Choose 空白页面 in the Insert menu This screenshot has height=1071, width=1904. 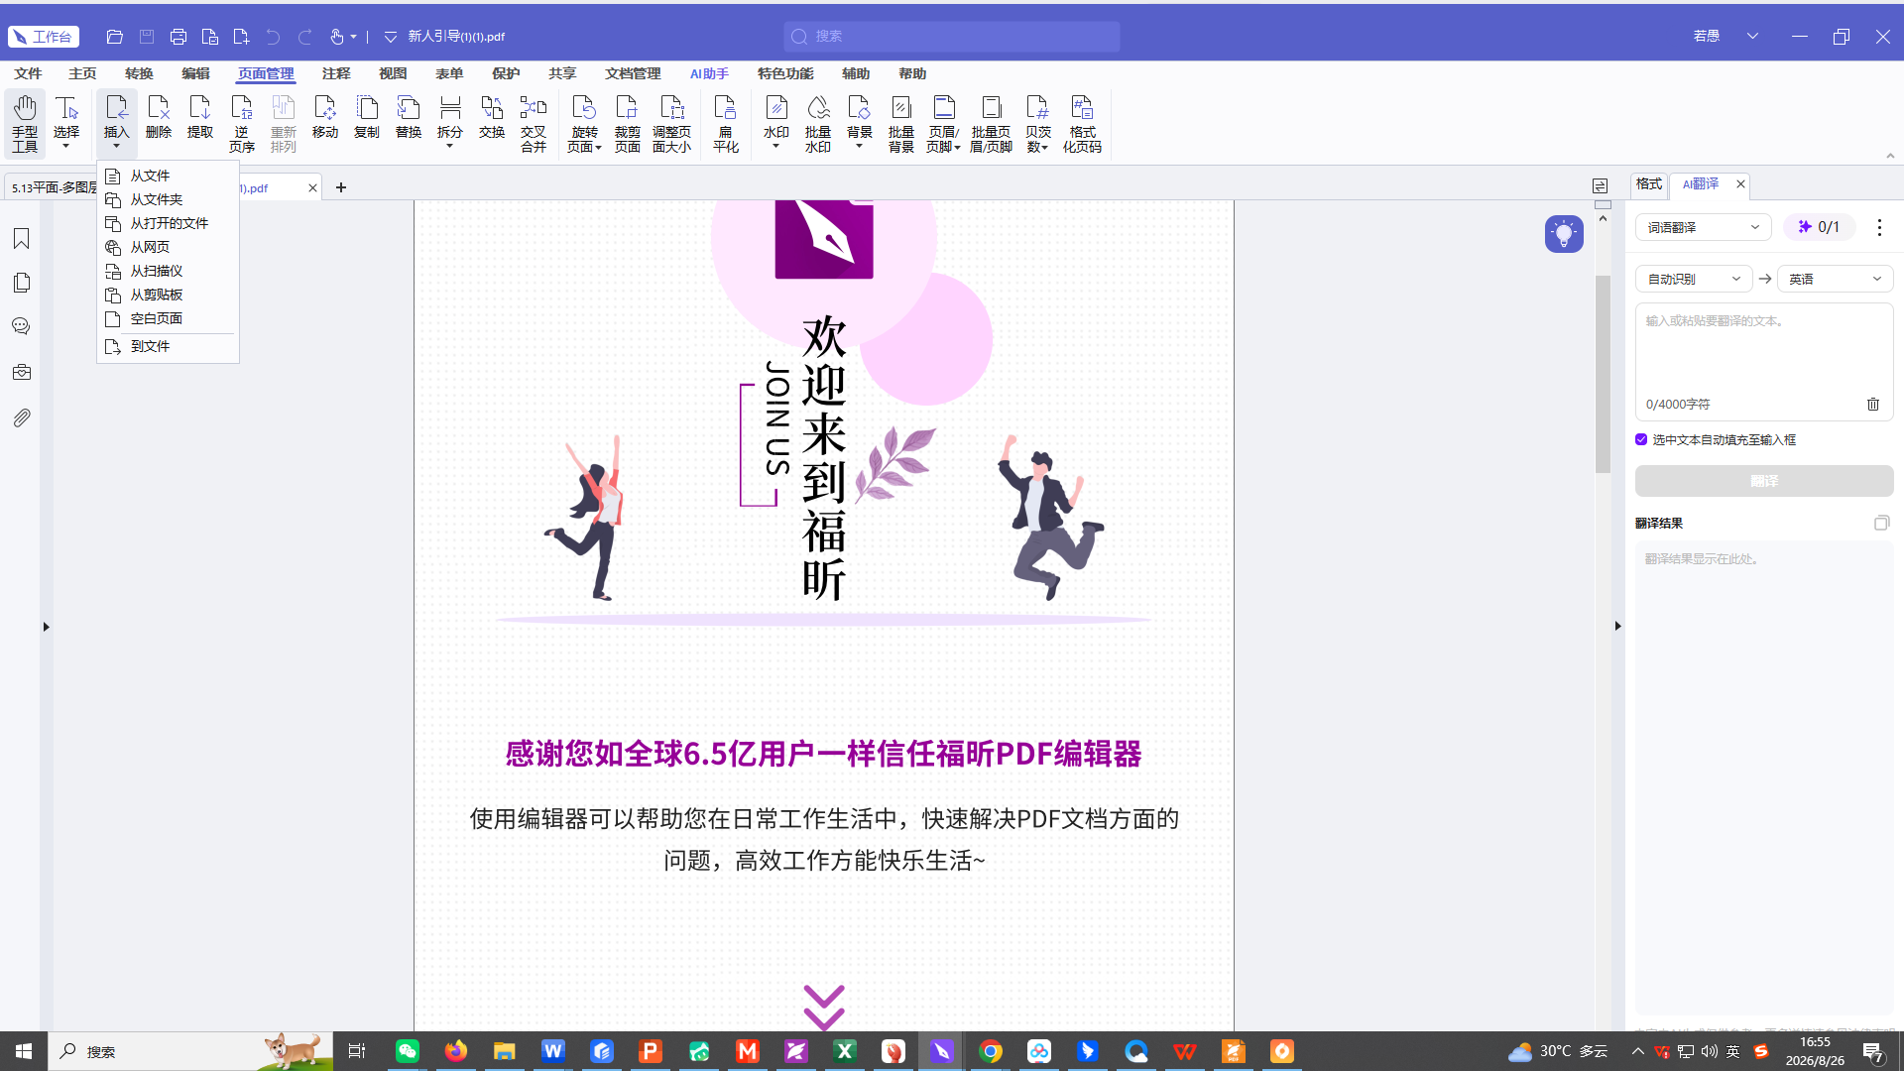coord(168,318)
